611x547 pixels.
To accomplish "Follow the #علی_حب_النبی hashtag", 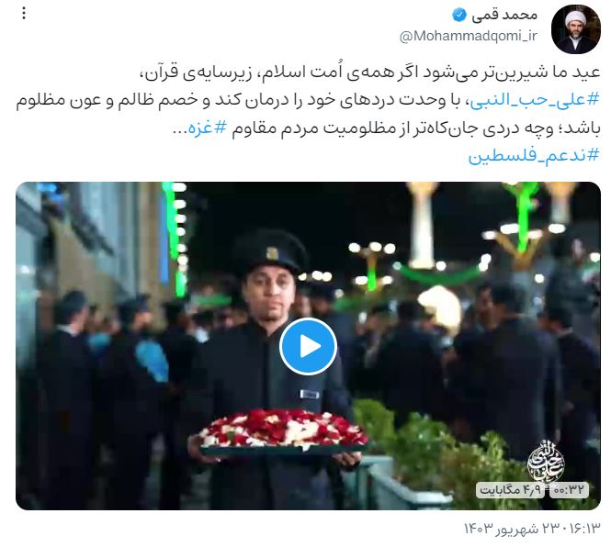I will [534, 100].
